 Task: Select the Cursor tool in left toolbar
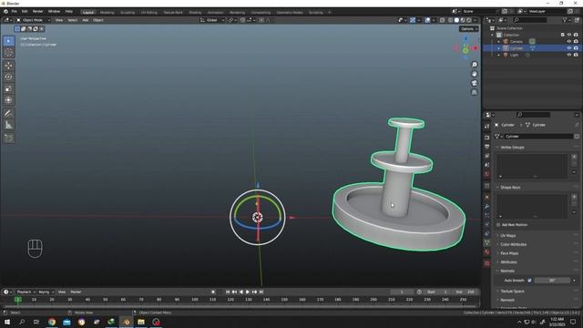pyautogui.click(x=8, y=53)
